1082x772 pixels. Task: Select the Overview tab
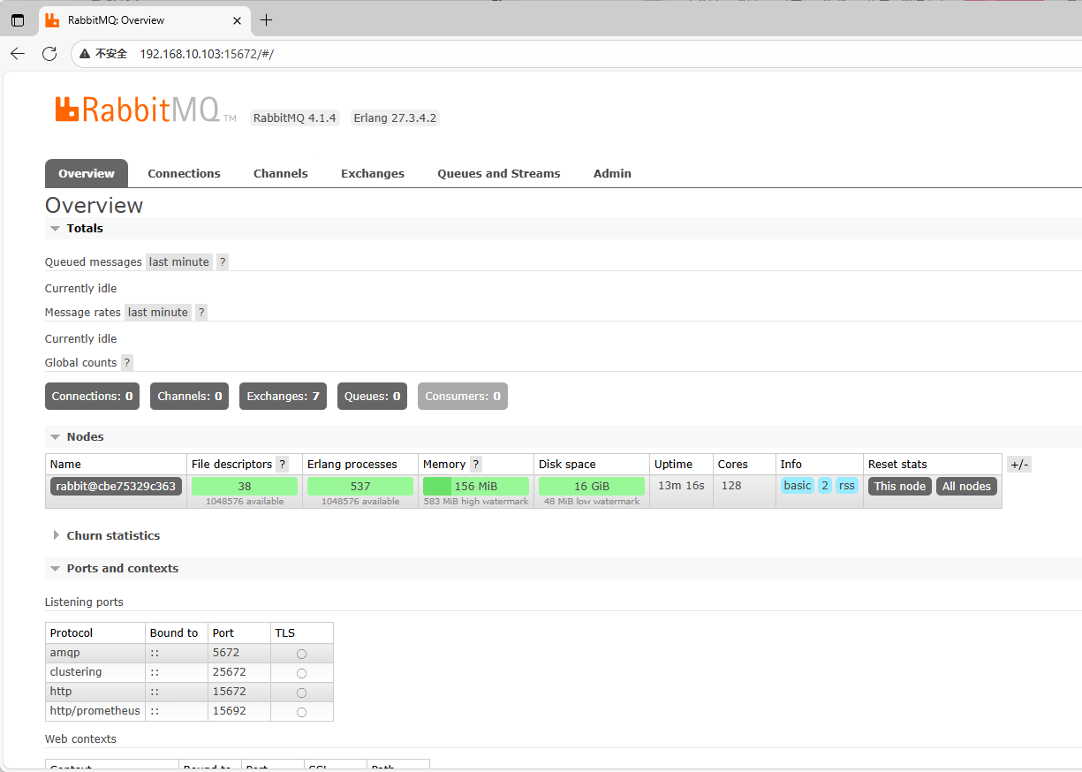pos(87,173)
